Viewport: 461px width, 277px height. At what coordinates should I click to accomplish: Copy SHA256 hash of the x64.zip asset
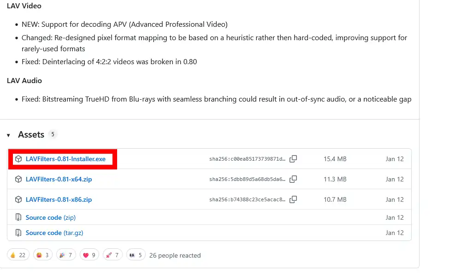(293, 179)
